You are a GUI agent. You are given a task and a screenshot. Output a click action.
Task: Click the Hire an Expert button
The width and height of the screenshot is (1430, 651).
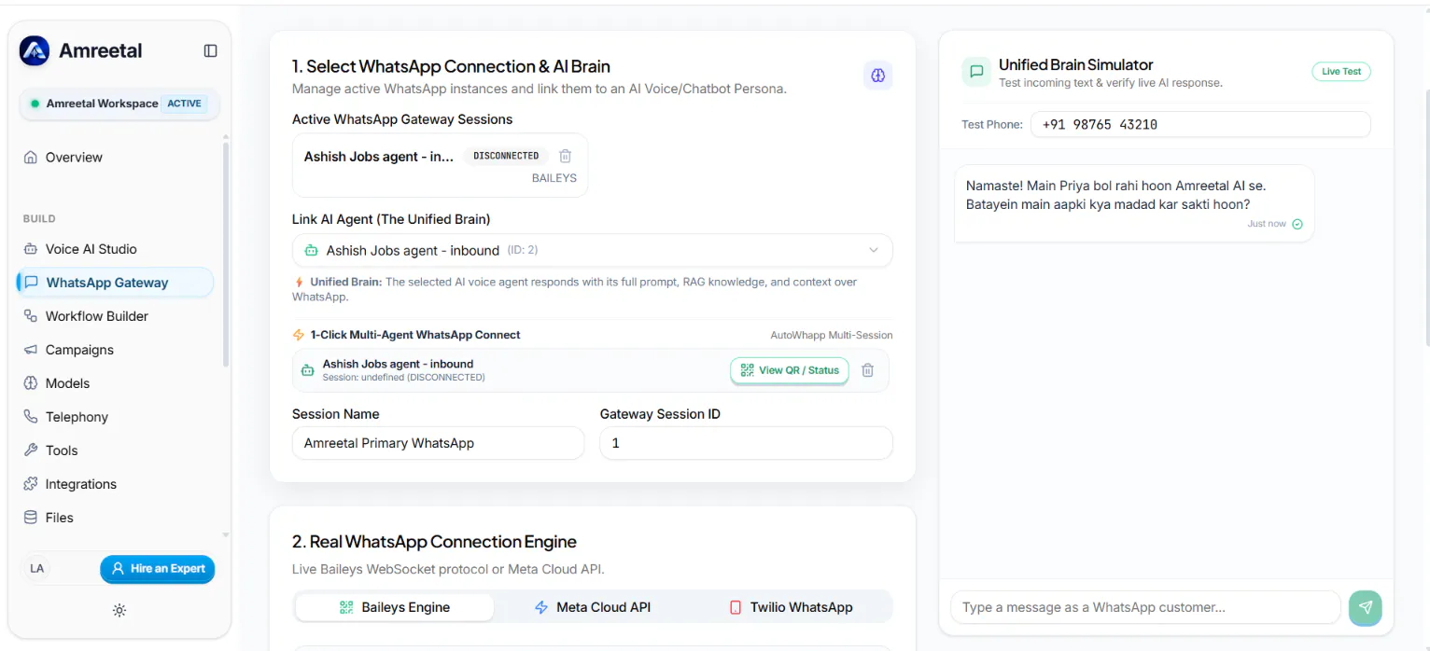click(x=158, y=569)
